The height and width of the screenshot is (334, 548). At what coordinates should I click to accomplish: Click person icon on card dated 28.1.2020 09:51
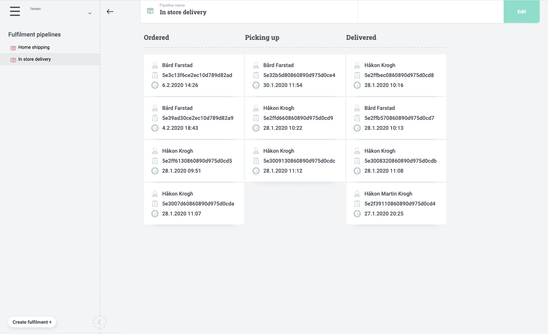coord(155,151)
